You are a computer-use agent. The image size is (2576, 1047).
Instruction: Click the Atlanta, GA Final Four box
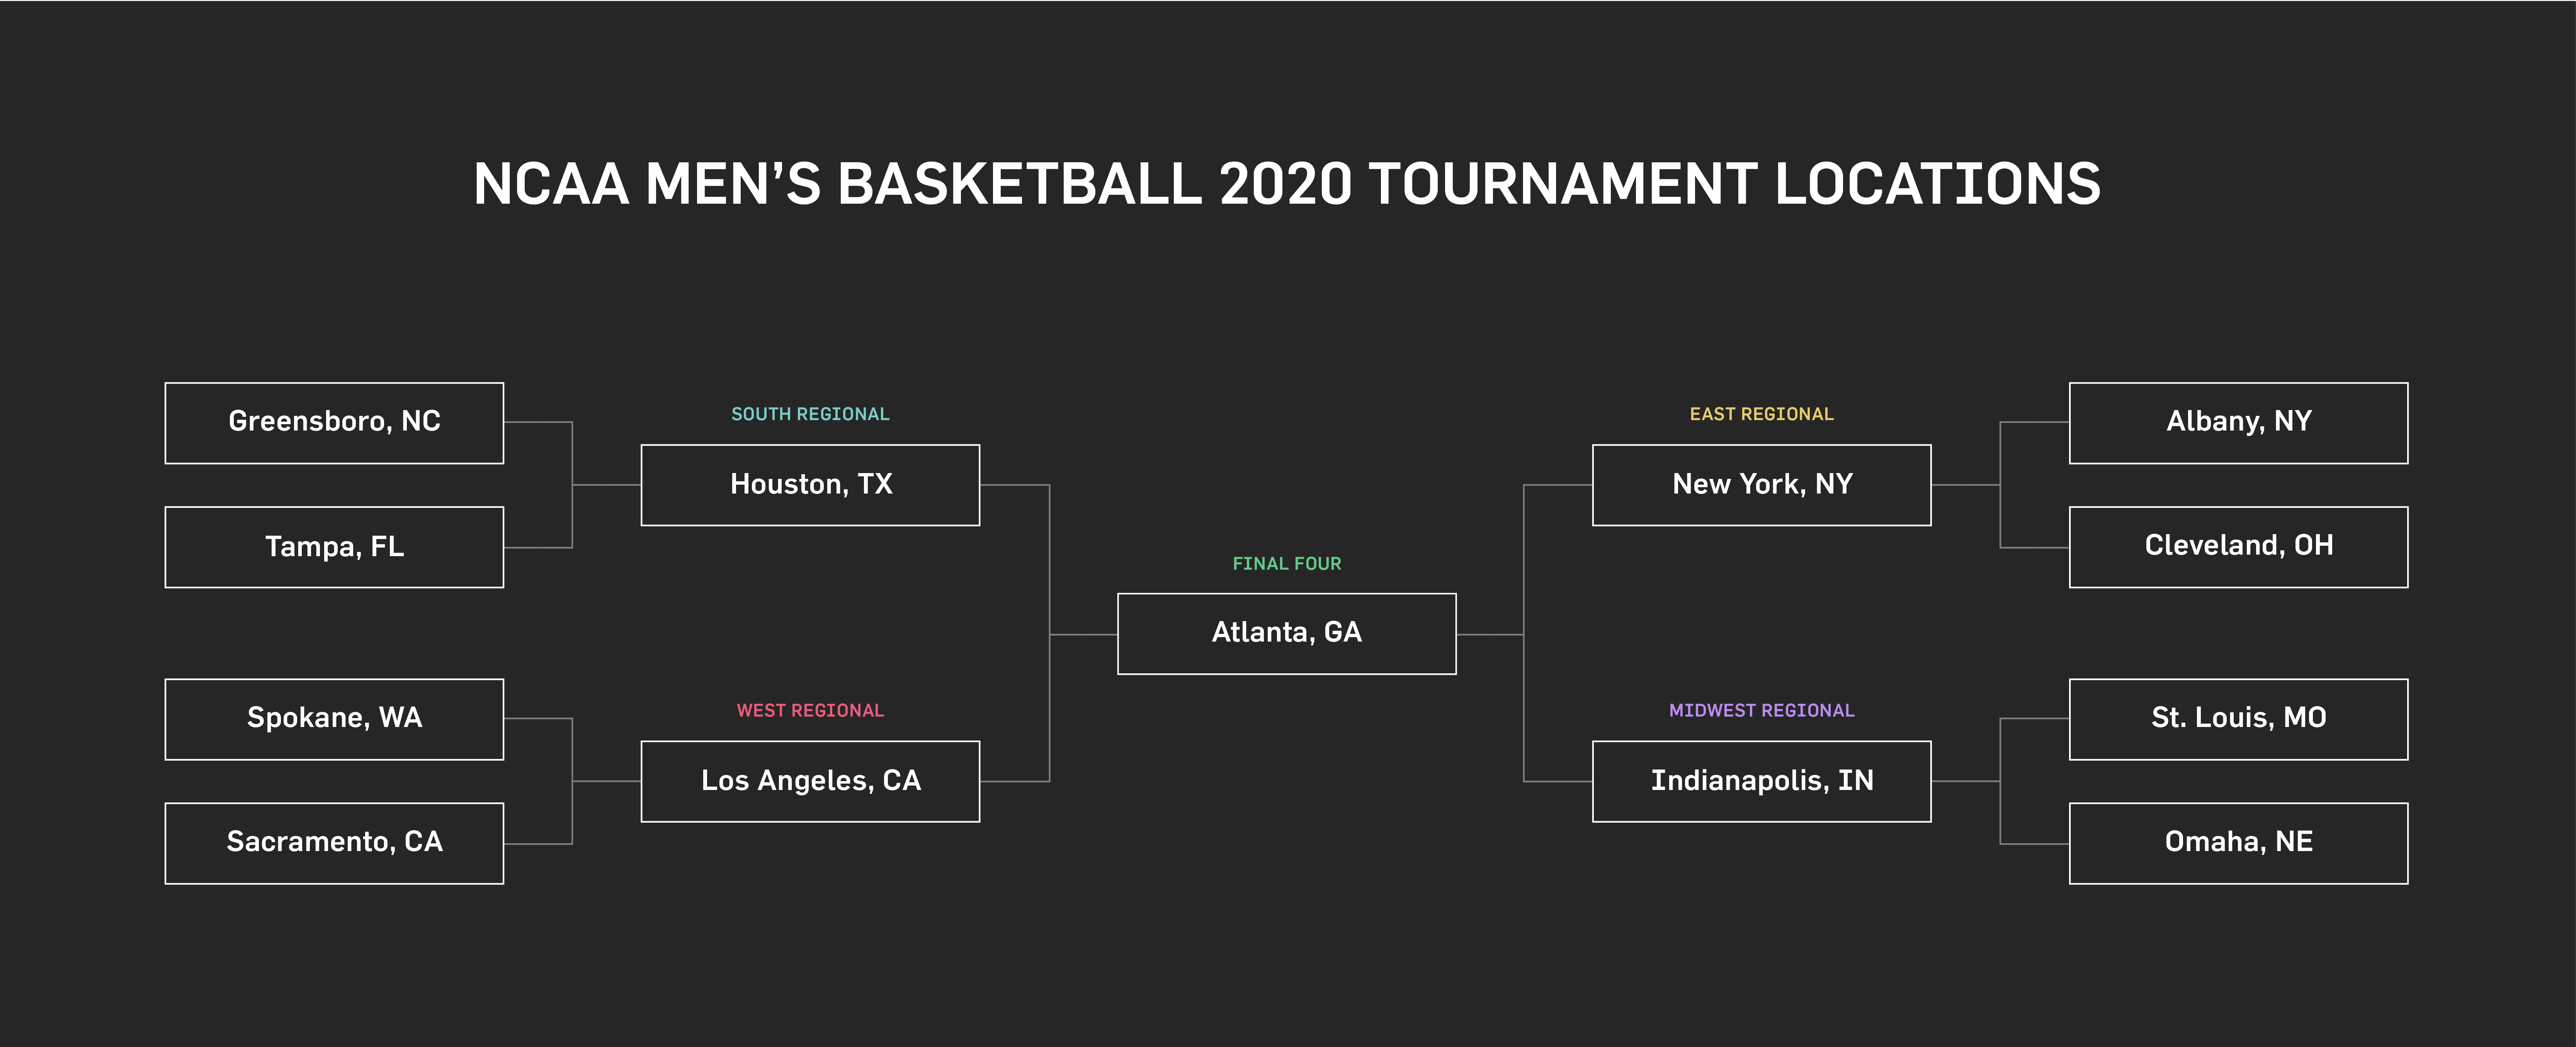(x=1287, y=634)
